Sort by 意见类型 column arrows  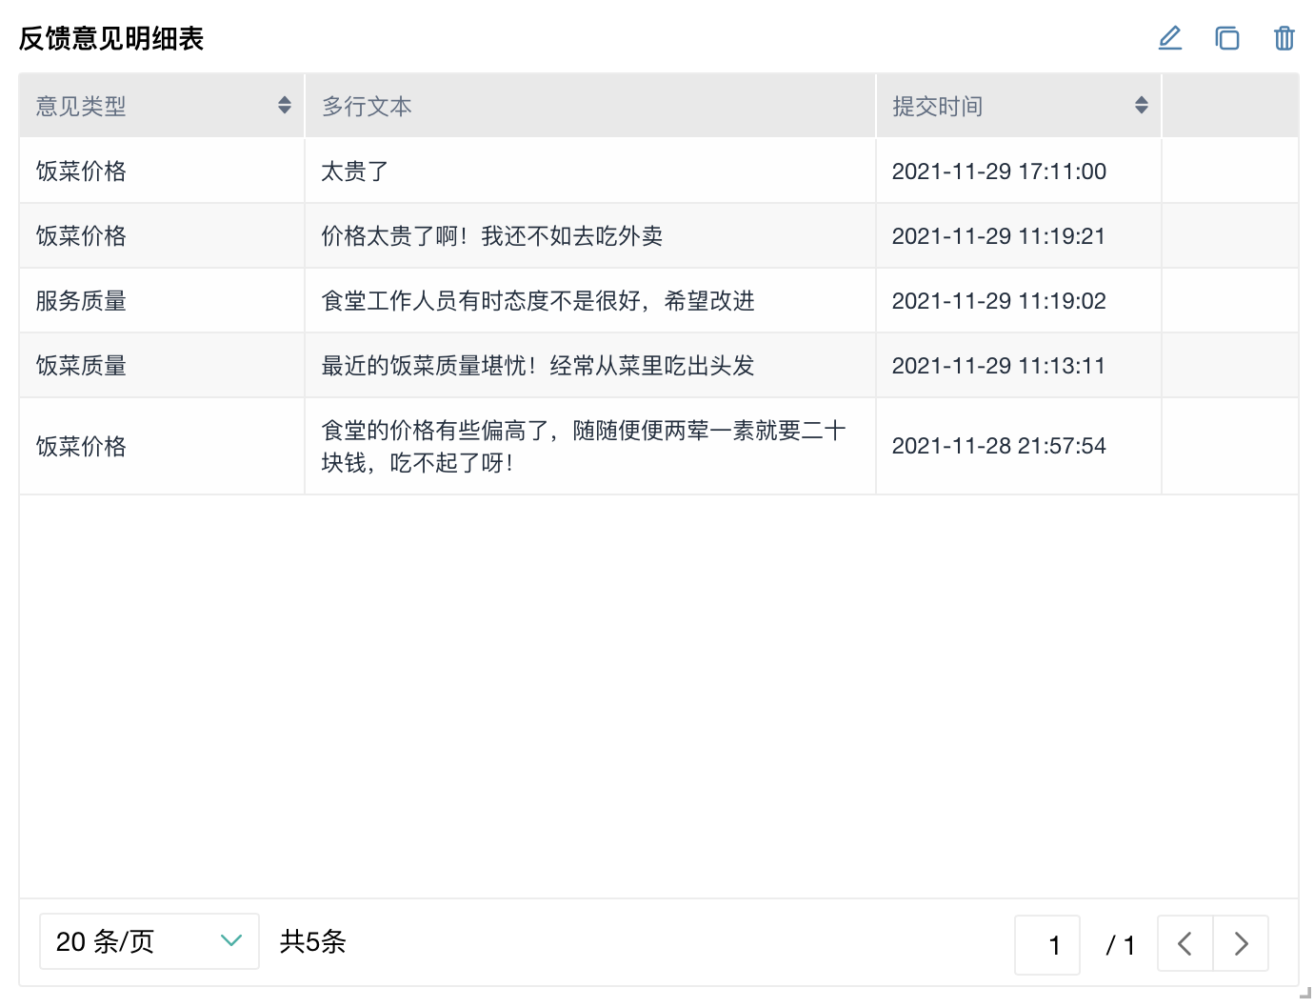point(284,106)
